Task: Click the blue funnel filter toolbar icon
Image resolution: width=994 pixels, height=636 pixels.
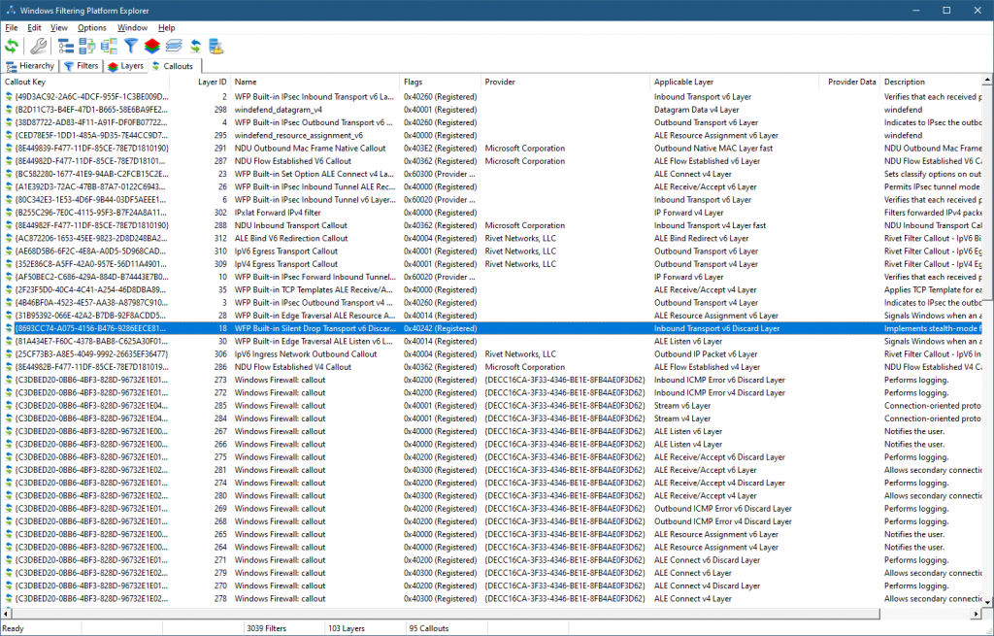Action: click(130, 46)
